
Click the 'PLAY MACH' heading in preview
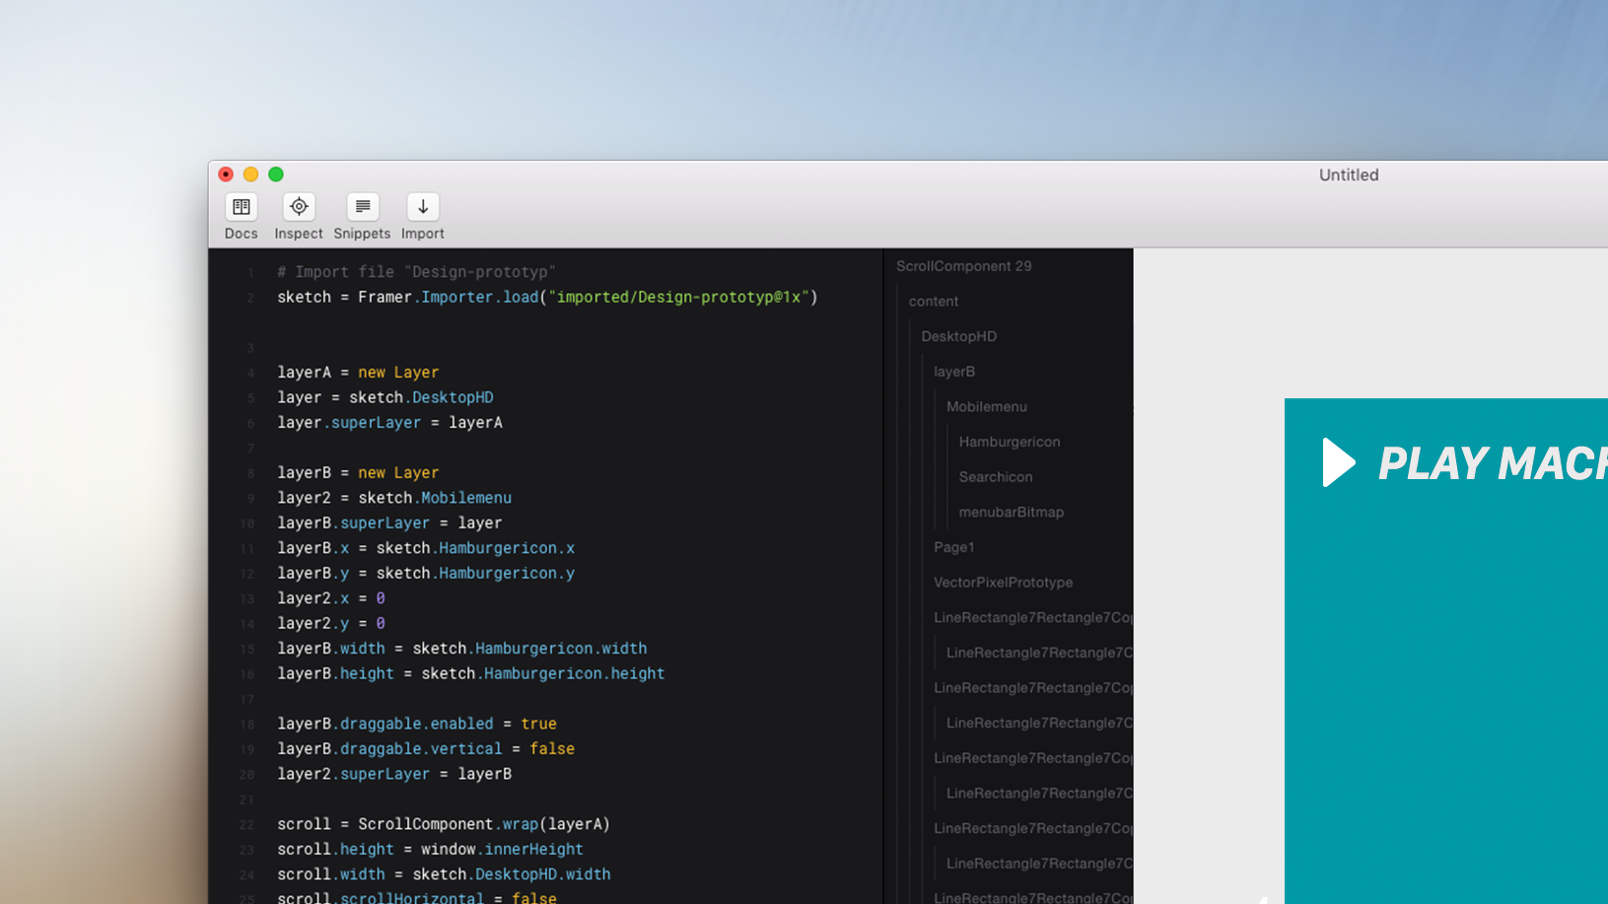coord(1493,463)
